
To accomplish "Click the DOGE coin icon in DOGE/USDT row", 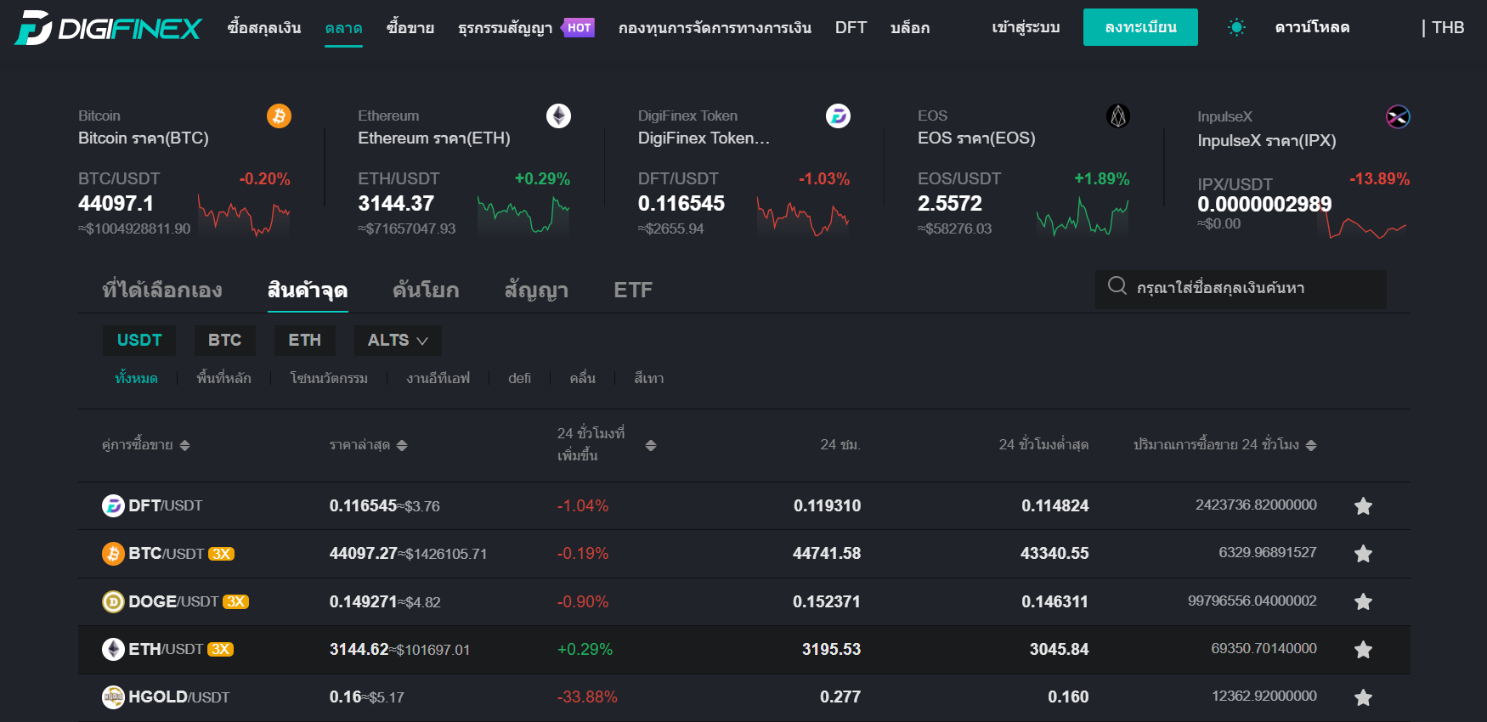I will pyautogui.click(x=113, y=601).
